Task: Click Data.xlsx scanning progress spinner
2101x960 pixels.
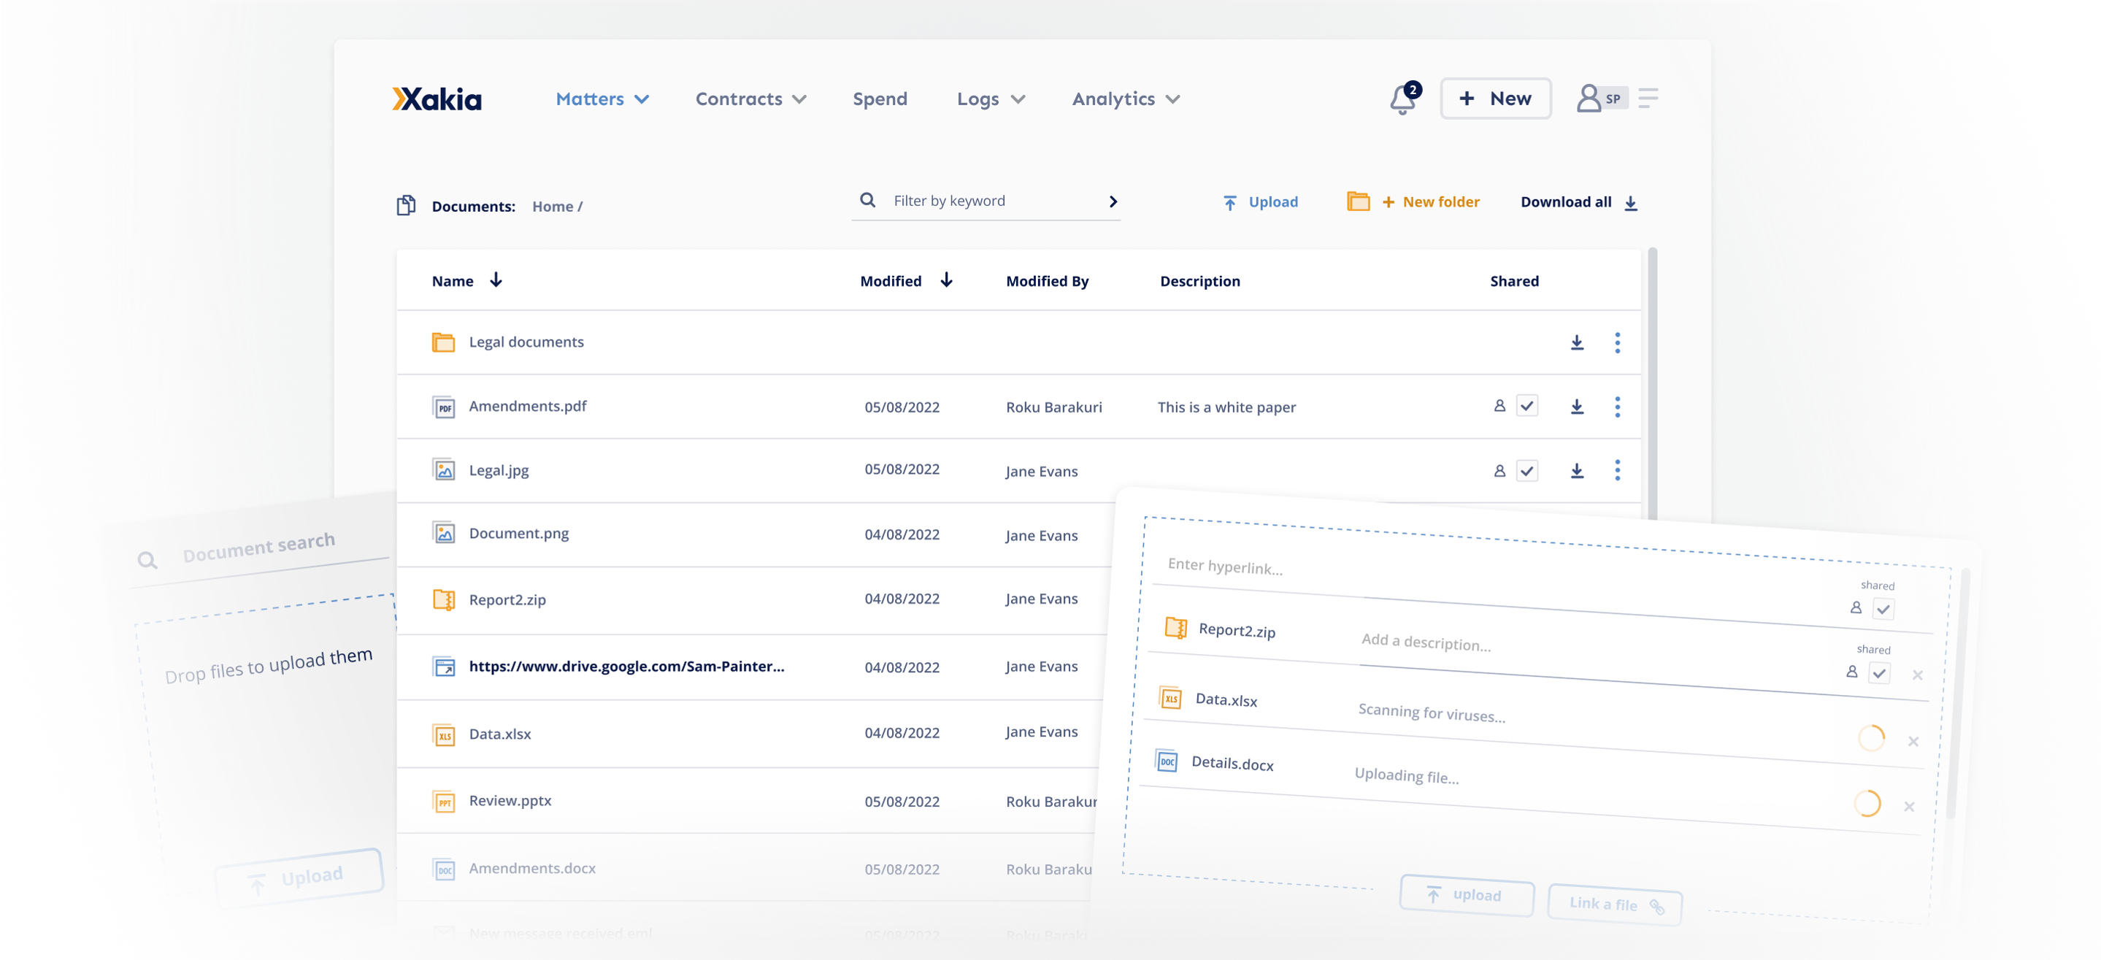Action: [1870, 738]
